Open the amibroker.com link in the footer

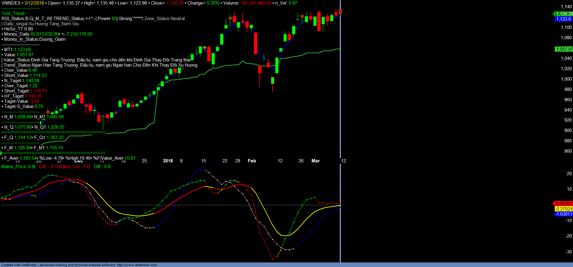click(137, 265)
